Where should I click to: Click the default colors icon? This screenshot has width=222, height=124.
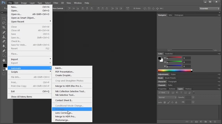pos(3,70)
